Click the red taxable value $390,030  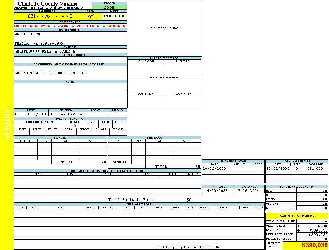315,245
